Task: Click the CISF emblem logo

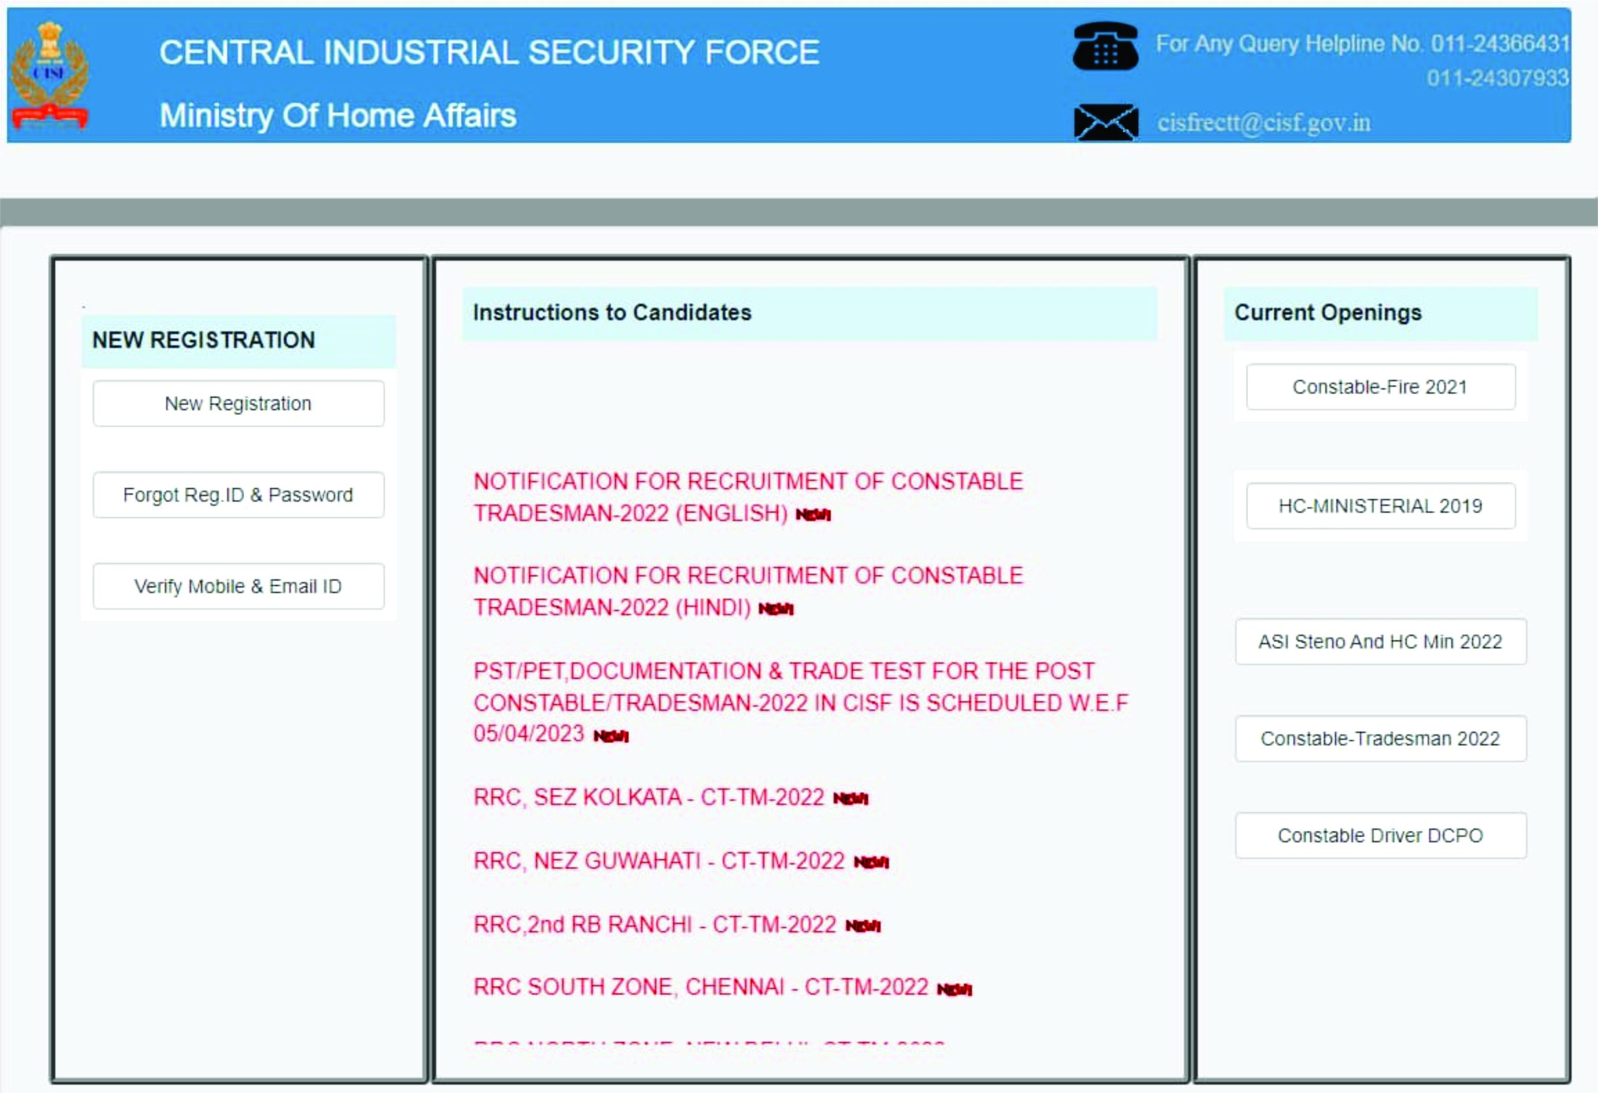Action: 50,76
